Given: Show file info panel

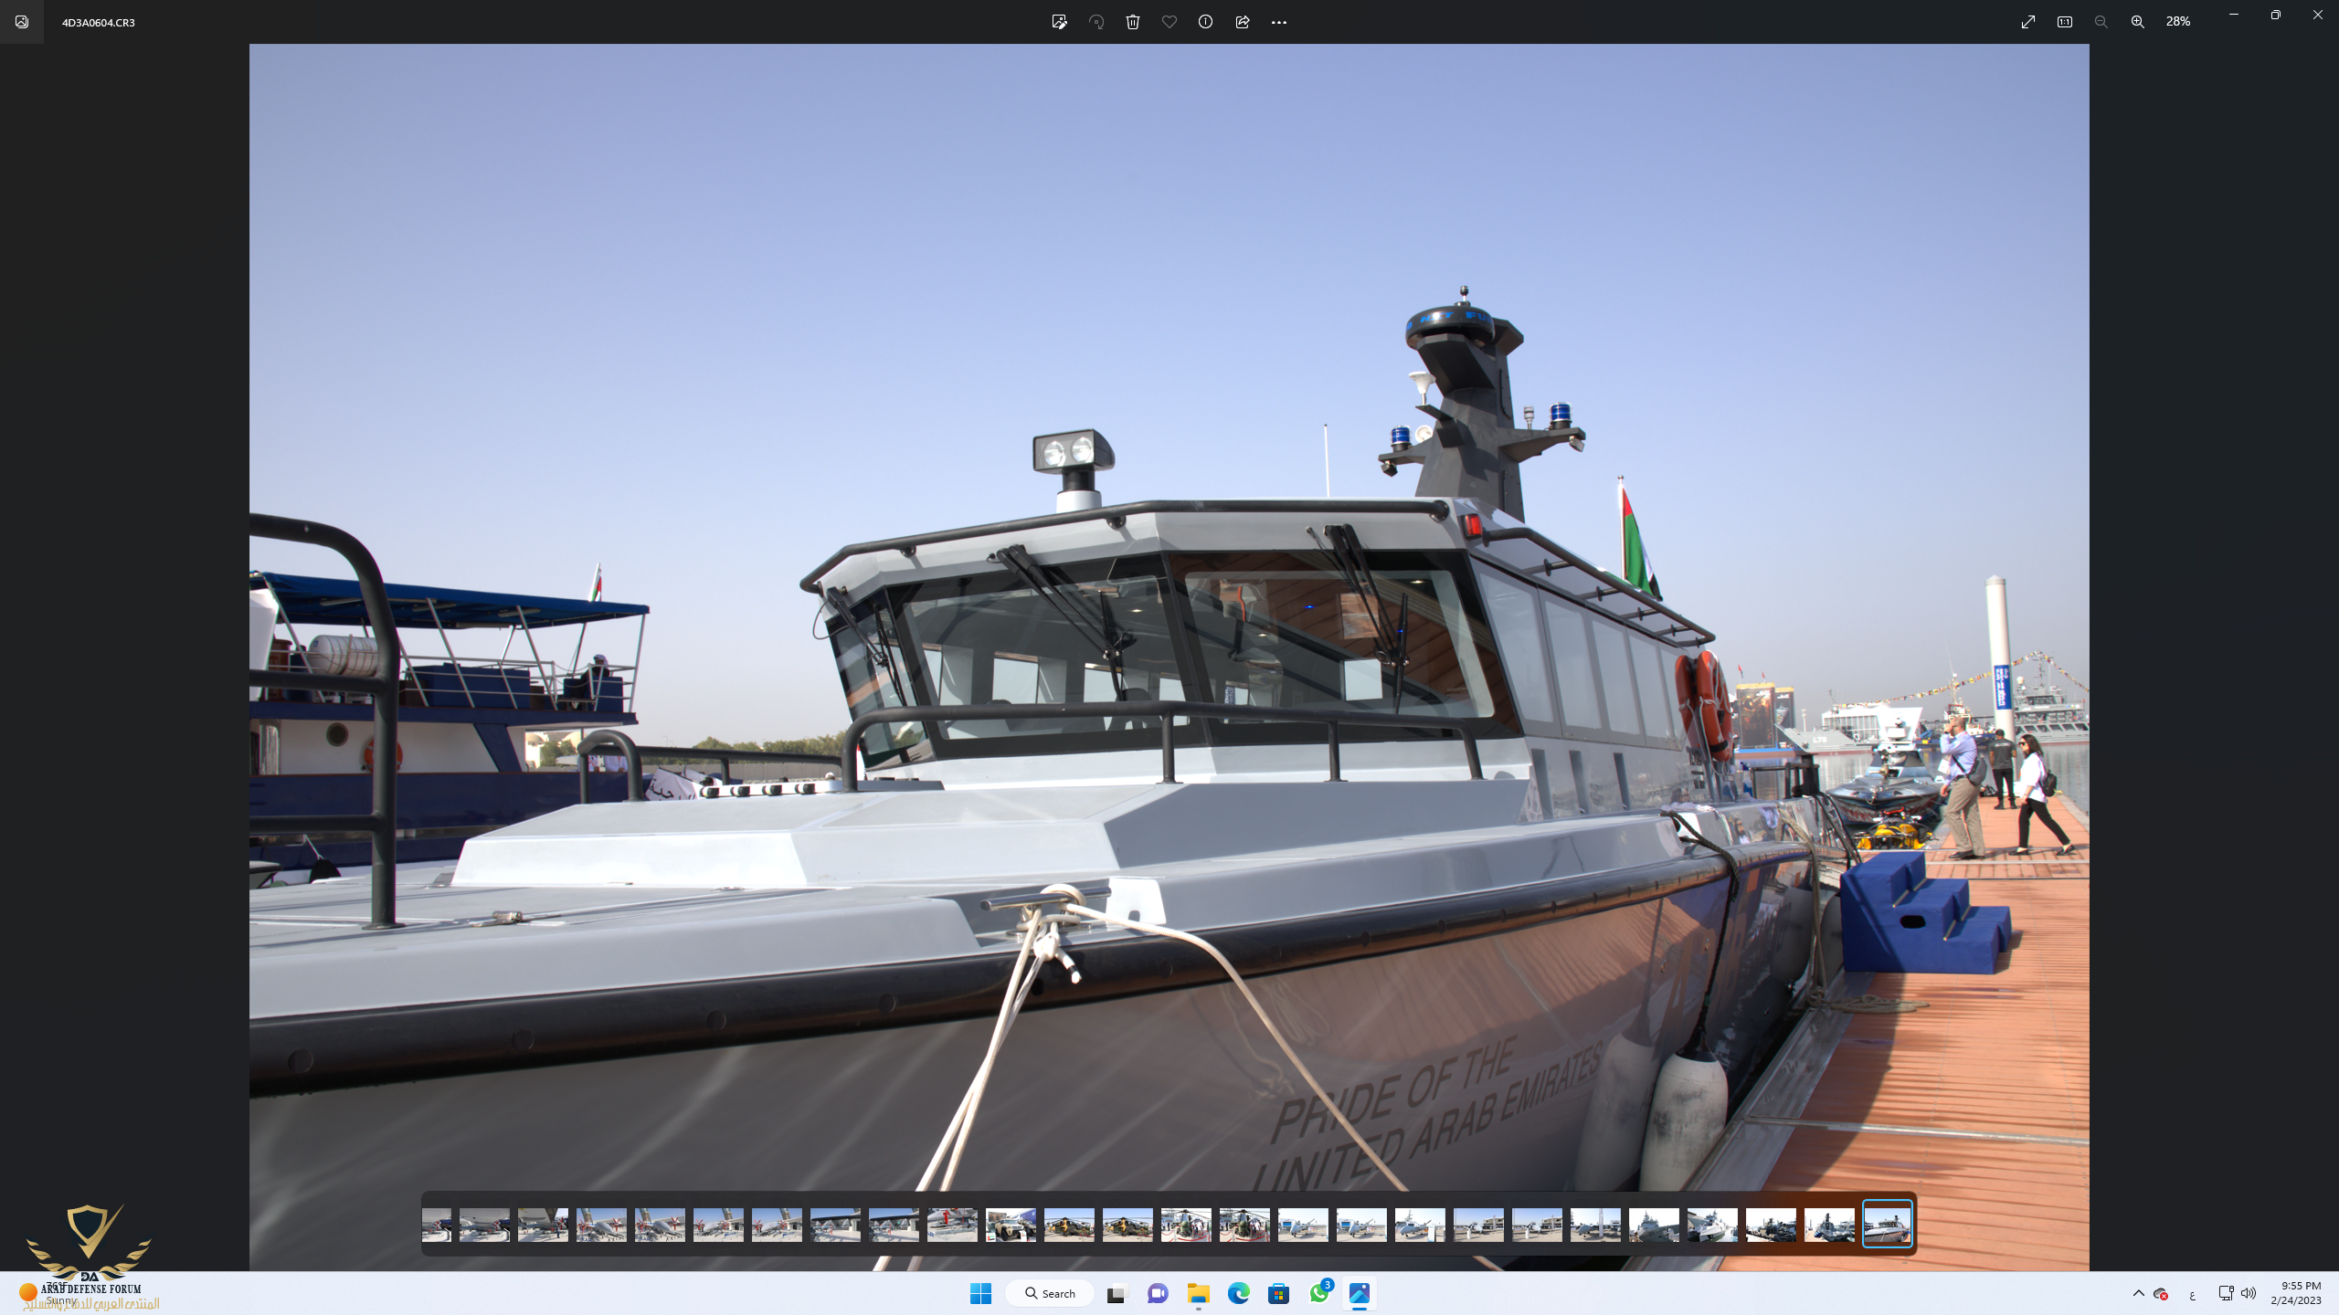Looking at the screenshot, I should (1206, 22).
